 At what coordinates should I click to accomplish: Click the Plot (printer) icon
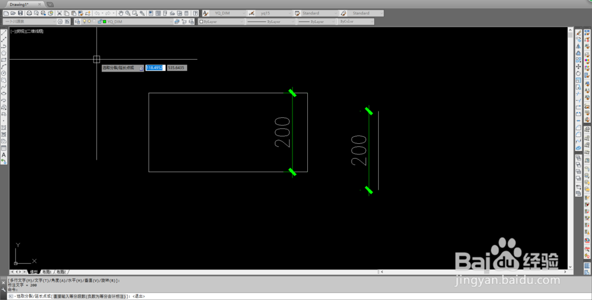click(29, 13)
